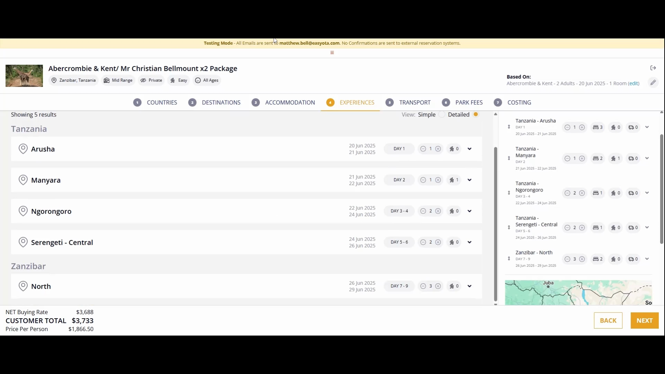Expand the Serengeti - Central row
Viewport: 665px width, 374px height.
click(470, 242)
